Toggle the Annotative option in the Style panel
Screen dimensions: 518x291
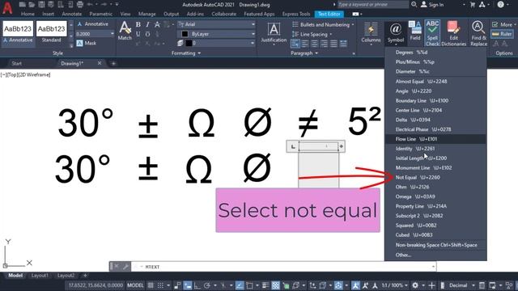(93, 24)
